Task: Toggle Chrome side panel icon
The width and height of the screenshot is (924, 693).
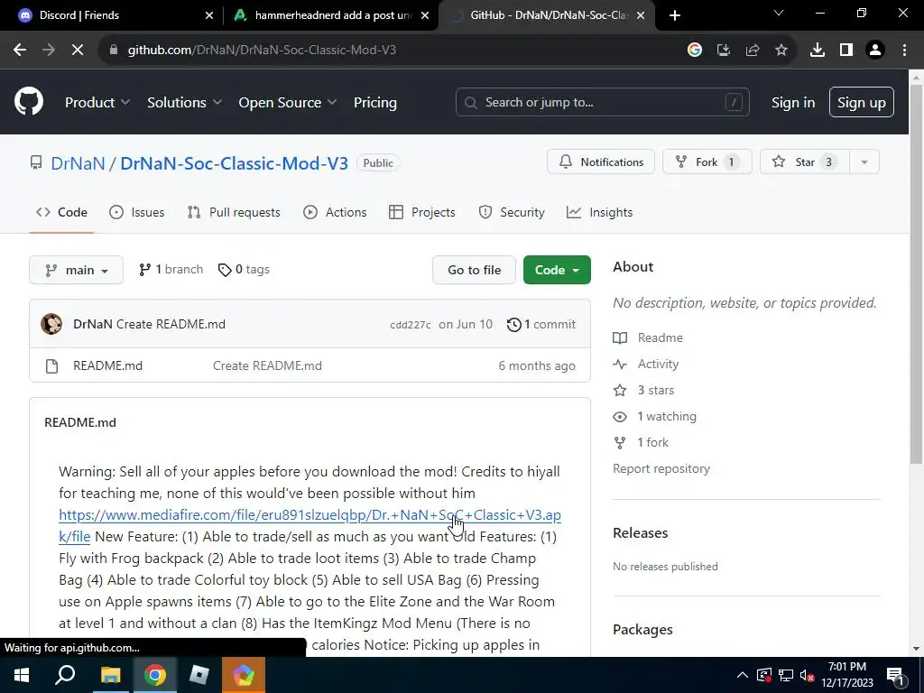Action: (x=846, y=51)
